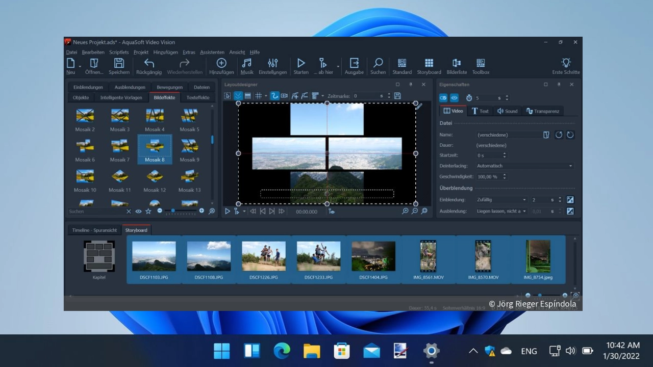Click the selection frame tool in Layoutdesigner
The height and width of the screenshot is (367, 653).
point(228,96)
